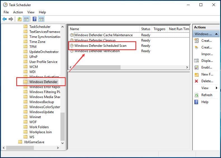Select the WindowsUpdate folder in tree
The width and height of the screenshot is (221, 158).
pos(41,112)
